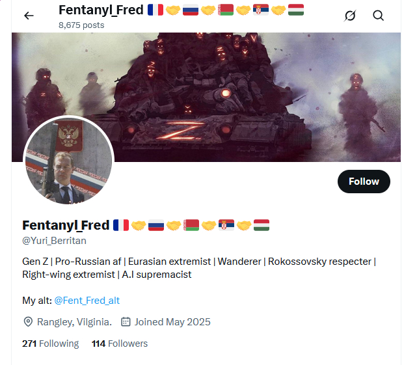
Task: Open the Grok slash-circle icon
Action: pos(350,16)
